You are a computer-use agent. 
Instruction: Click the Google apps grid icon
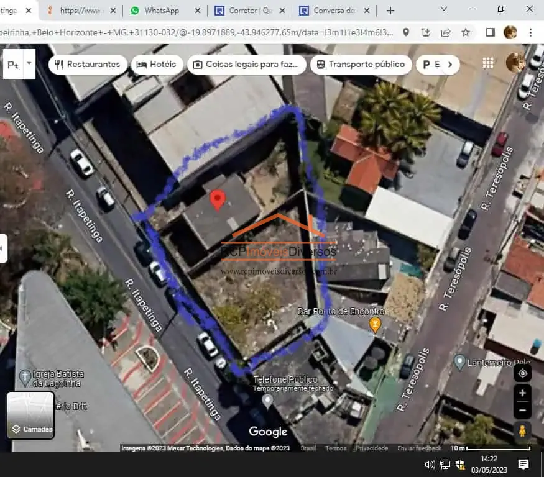tap(488, 63)
